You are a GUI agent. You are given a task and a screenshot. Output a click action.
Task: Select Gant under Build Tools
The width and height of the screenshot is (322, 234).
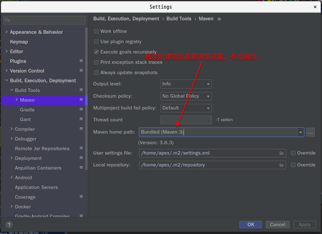pos(25,119)
